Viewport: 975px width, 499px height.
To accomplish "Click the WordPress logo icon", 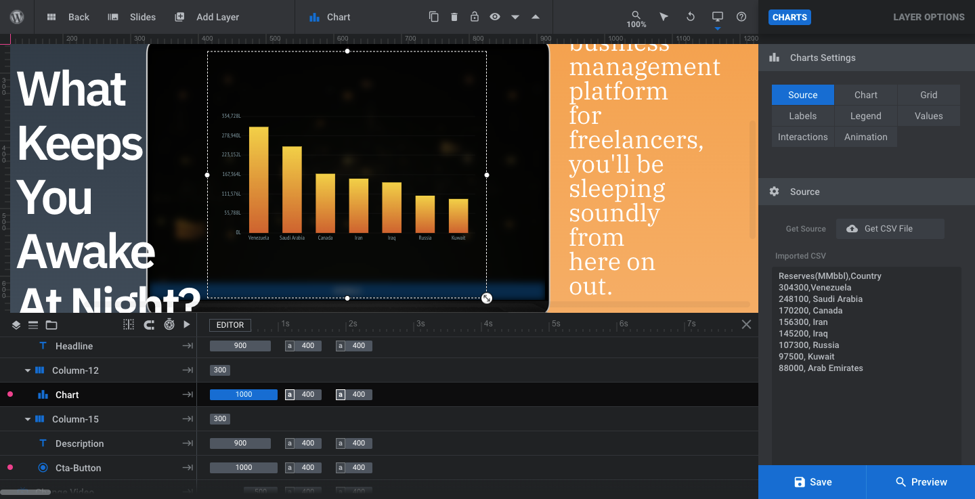I will tap(17, 17).
